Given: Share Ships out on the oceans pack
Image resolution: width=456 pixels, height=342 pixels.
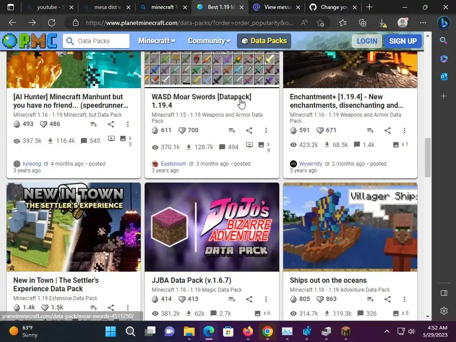Looking at the screenshot, I should 387,299.
